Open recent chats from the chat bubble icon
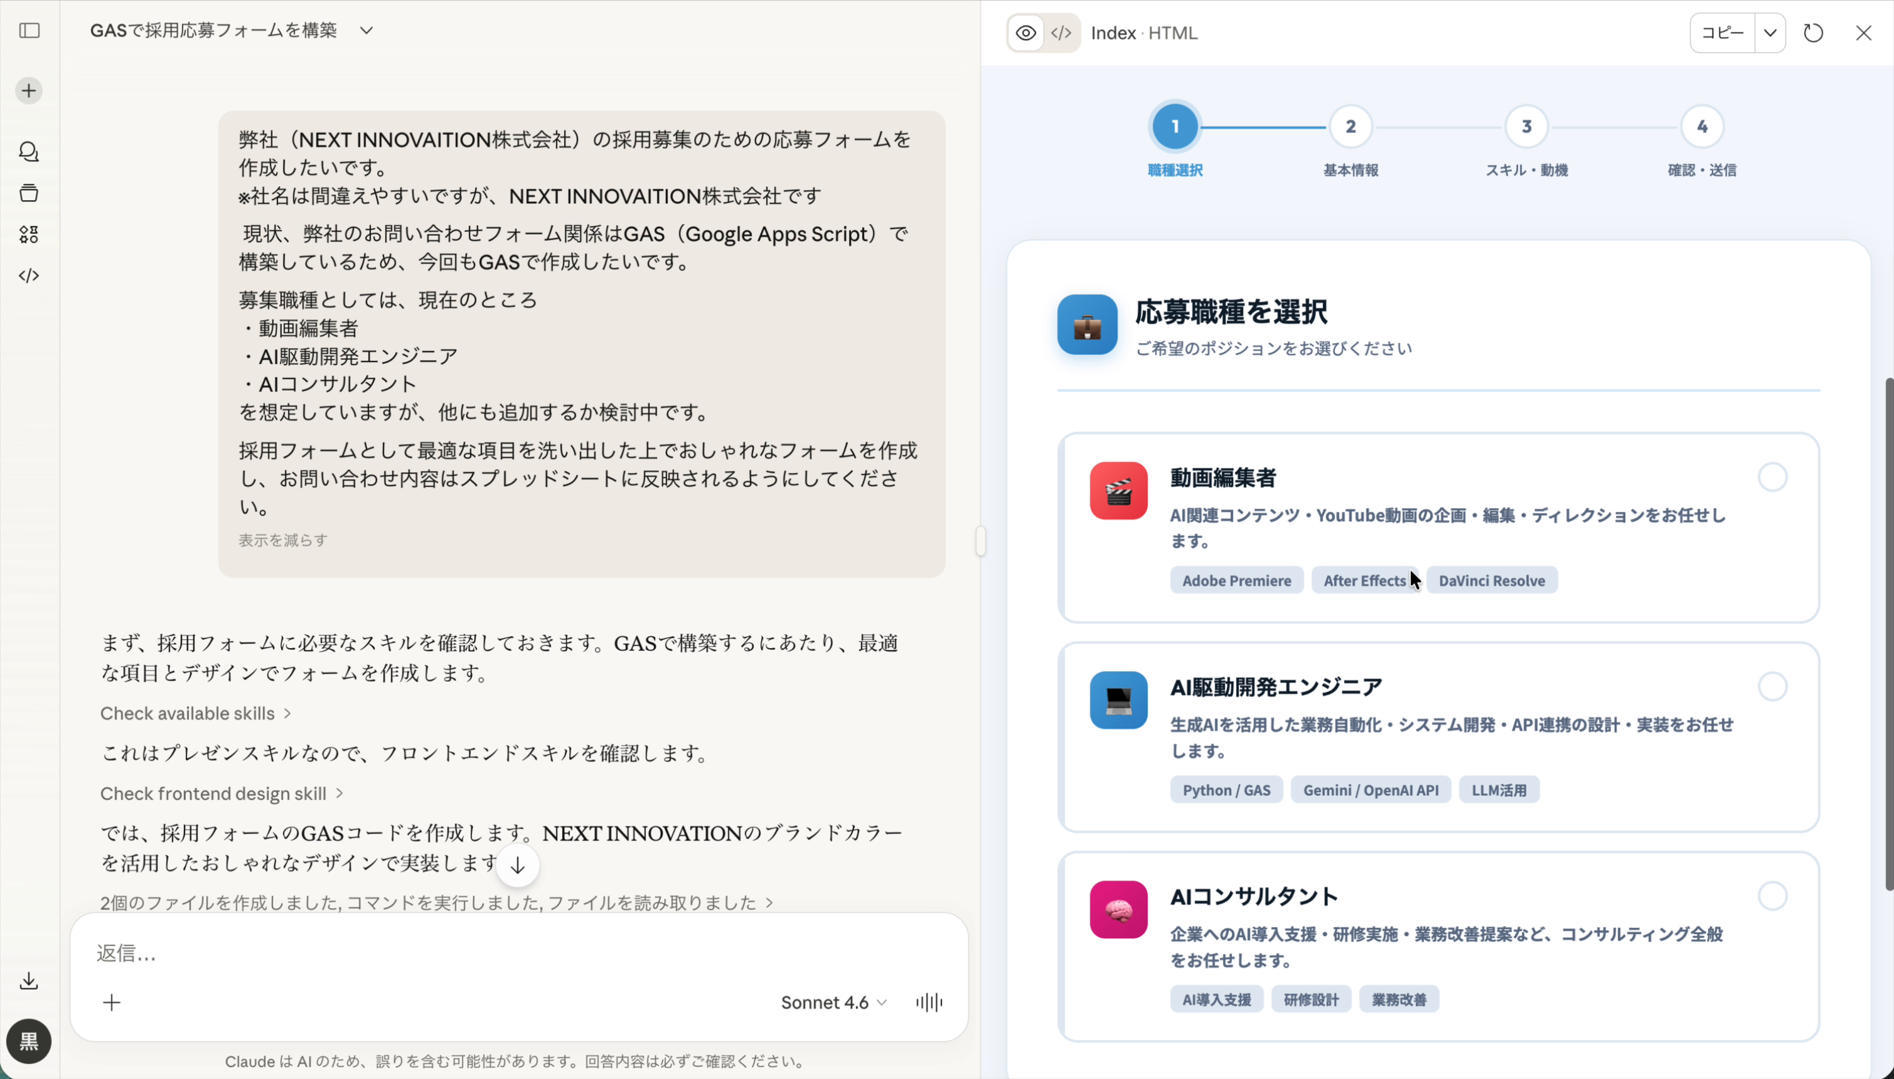Viewport: 1894px width, 1079px height. pos(29,152)
